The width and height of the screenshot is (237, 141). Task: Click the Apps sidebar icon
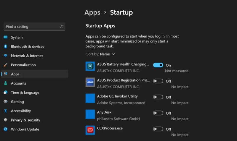[6, 74]
